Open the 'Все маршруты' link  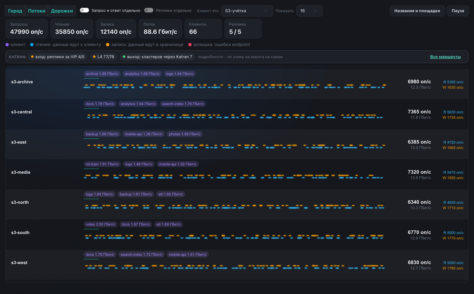coord(445,57)
